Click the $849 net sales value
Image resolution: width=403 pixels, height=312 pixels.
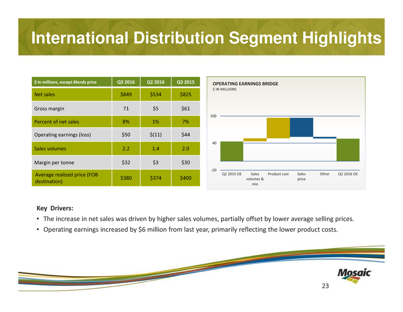click(123, 94)
